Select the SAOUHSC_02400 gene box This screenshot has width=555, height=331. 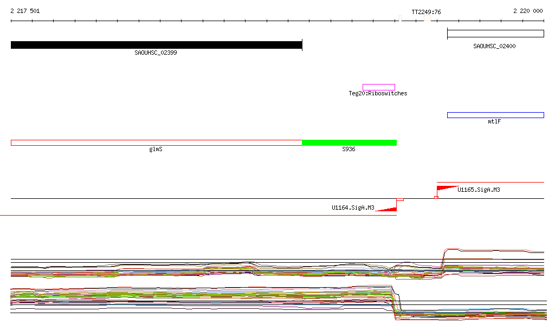click(x=495, y=34)
